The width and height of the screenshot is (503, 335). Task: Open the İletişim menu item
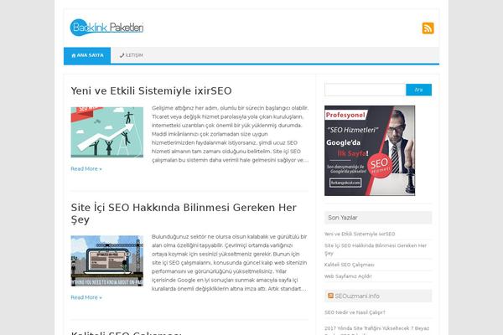(x=132, y=55)
